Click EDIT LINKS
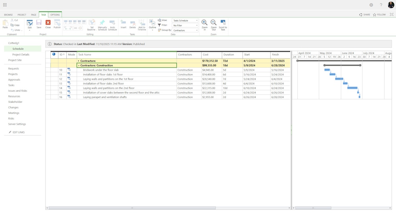This screenshot has width=396, height=222. click(17, 132)
